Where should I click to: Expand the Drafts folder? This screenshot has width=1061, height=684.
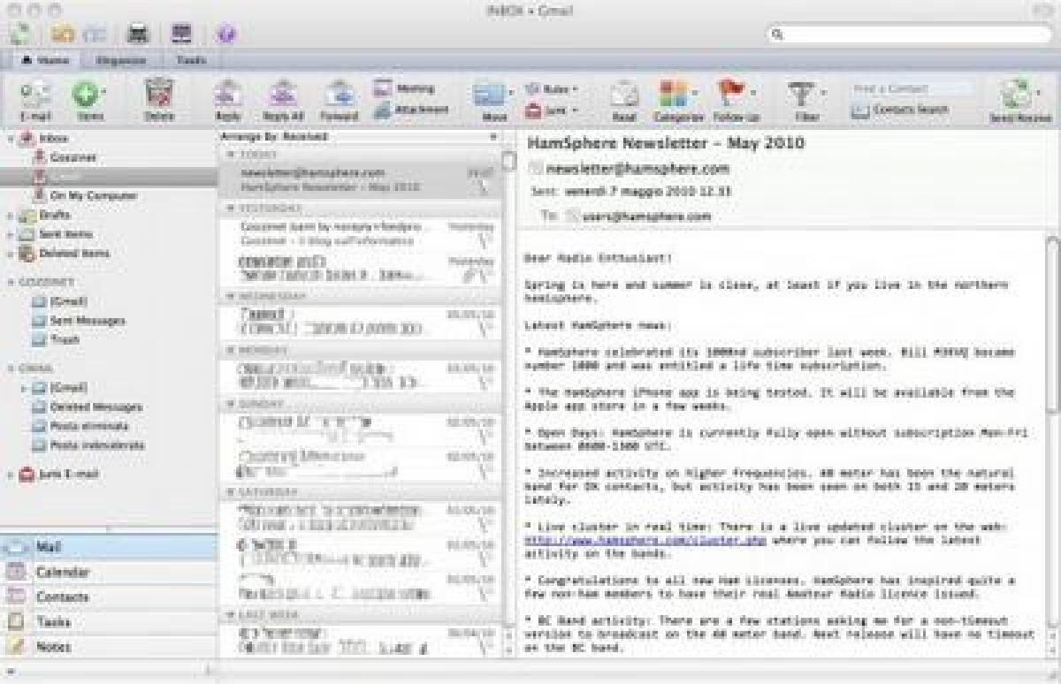point(9,216)
